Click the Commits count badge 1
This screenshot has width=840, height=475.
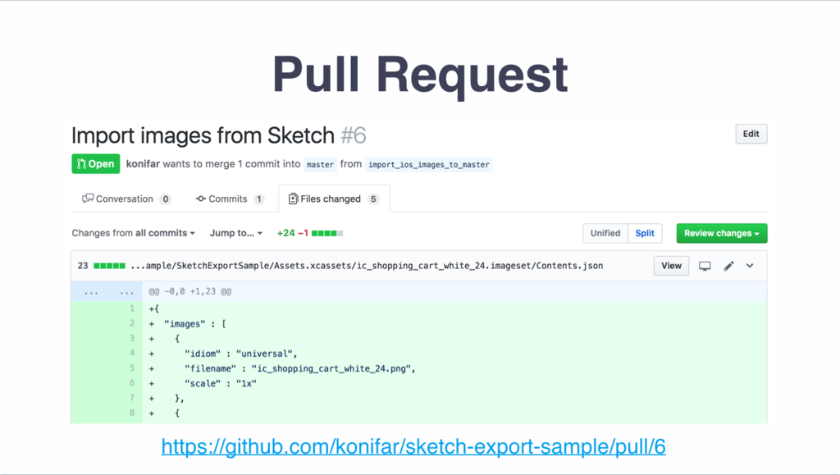[258, 199]
